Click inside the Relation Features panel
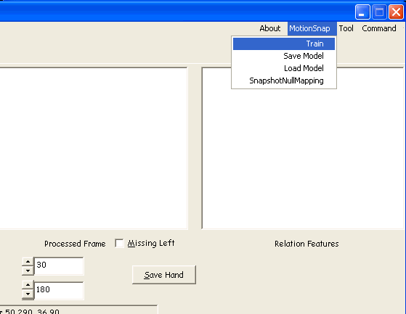406x314 pixels. click(x=304, y=155)
